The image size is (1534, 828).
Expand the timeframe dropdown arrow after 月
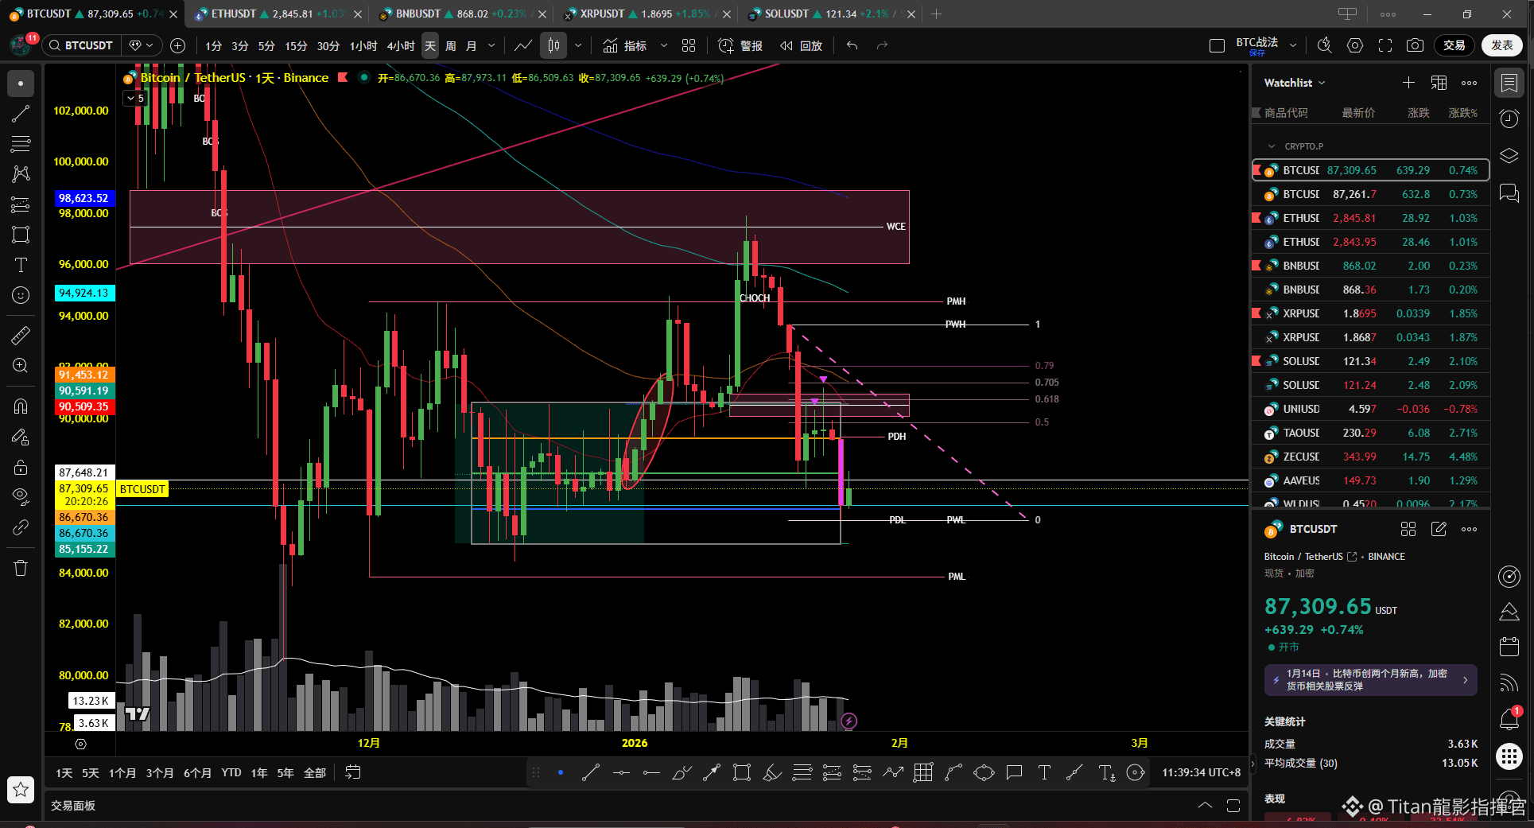point(491,46)
